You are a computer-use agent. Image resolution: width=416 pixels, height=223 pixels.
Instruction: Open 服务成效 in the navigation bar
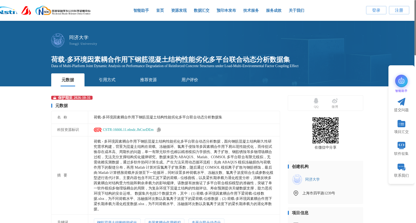pyautogui.click(x=274, y=10)
